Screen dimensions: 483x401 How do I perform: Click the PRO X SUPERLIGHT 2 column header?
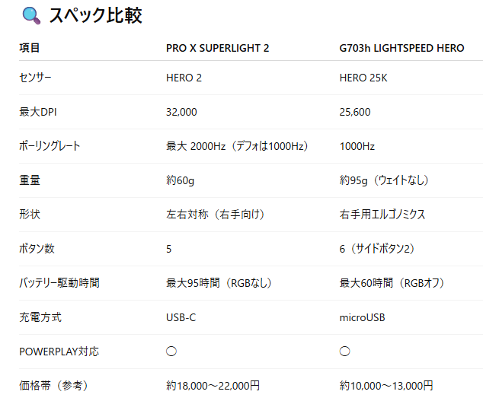coord(217,48)
